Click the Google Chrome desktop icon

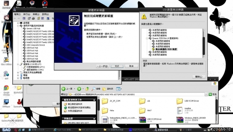coord(6,90)
